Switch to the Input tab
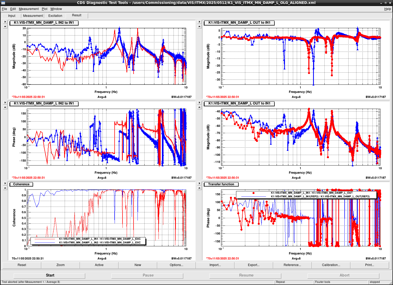 pyautogui.click(x=12, y=16)
